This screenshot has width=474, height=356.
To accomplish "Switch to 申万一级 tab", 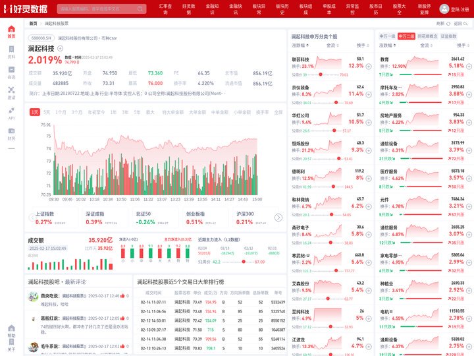I will coord(387,36).
